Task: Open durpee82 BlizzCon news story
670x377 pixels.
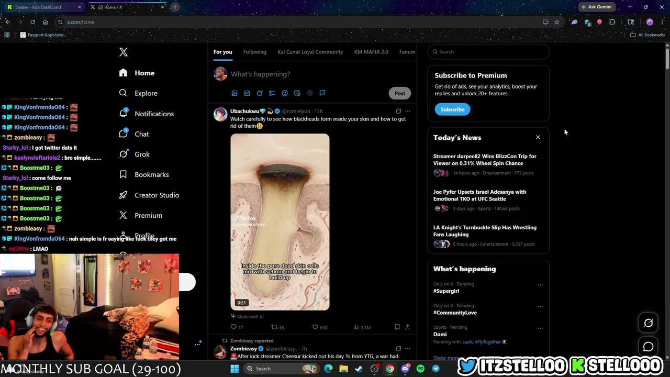Action: click(488, 164)
